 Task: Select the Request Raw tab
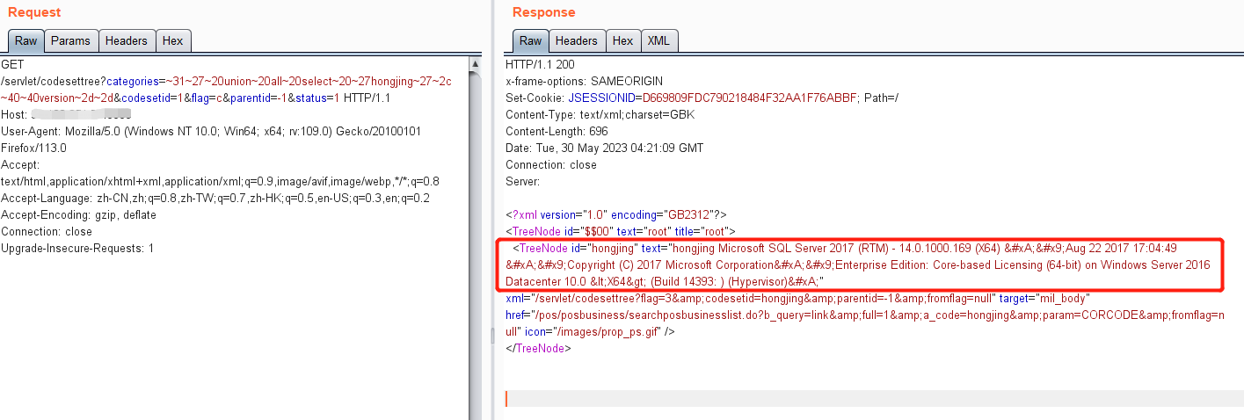point(25,40)
